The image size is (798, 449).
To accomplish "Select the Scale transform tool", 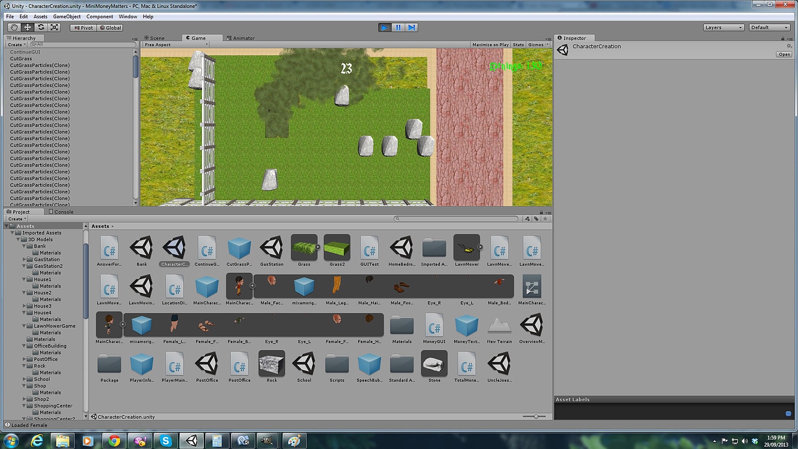I will (55, 27).
